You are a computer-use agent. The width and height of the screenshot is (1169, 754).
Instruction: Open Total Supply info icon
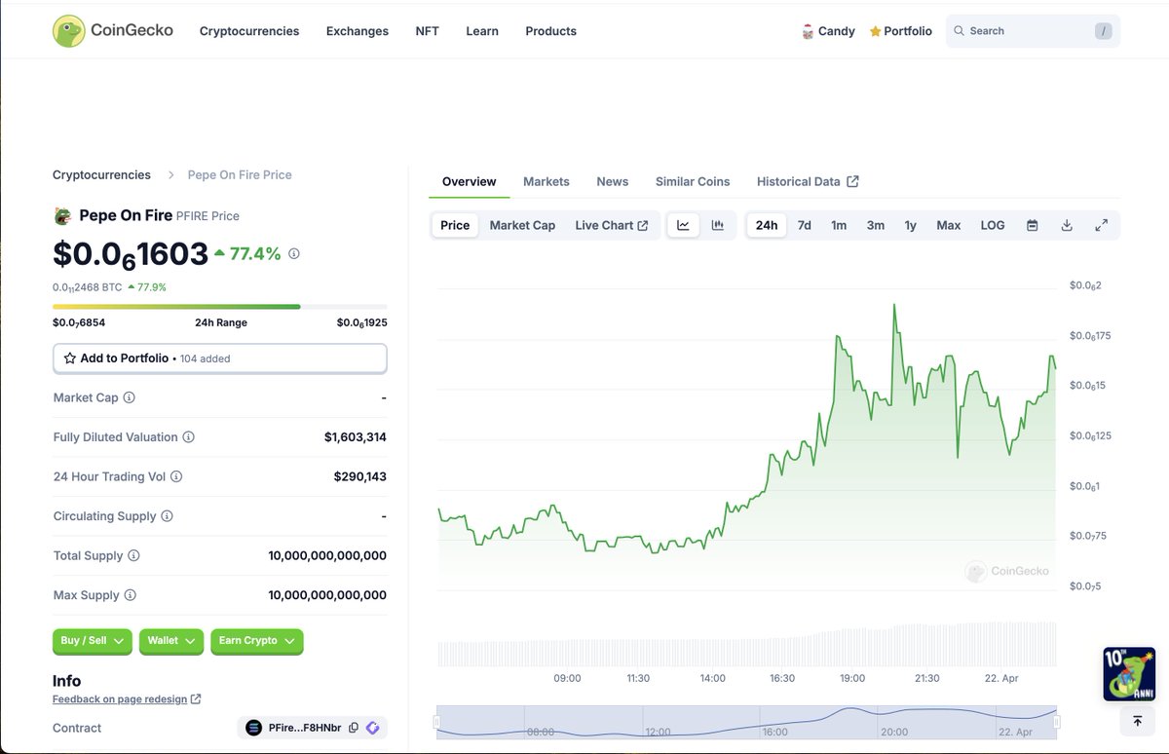(133, 555)
